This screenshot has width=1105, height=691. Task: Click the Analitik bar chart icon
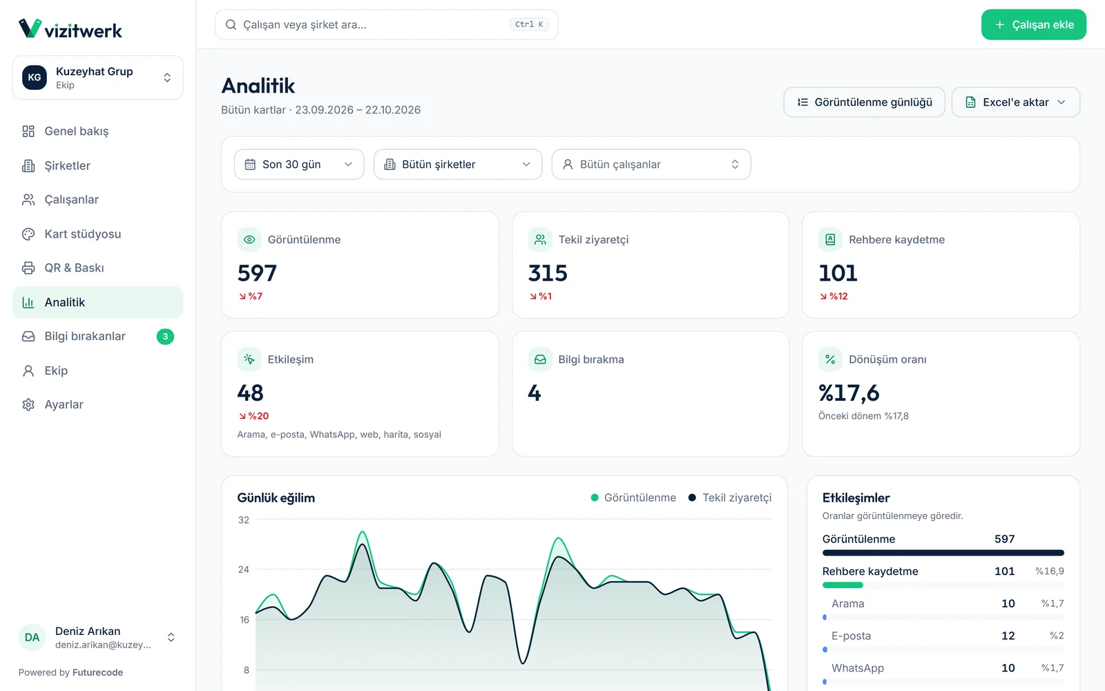tap(28, 303)
